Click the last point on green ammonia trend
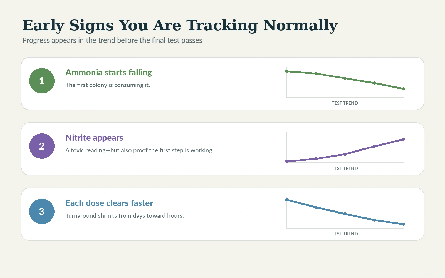This screenshot has width=445, height=278. point(403,89)
